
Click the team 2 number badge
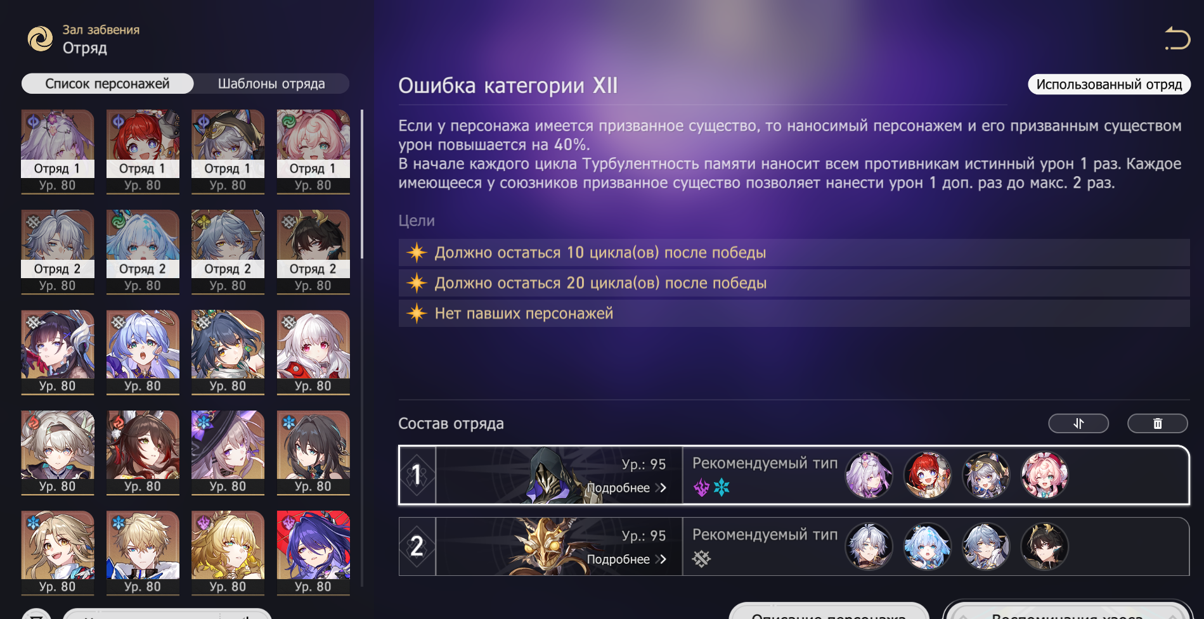pos(417,546)
